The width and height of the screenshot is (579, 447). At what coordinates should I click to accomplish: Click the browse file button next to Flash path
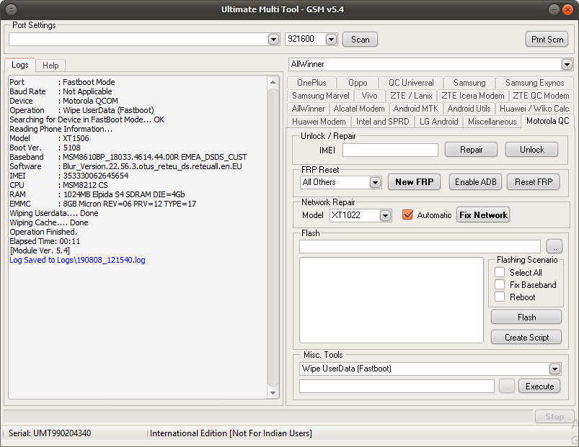tap(554, 246)
